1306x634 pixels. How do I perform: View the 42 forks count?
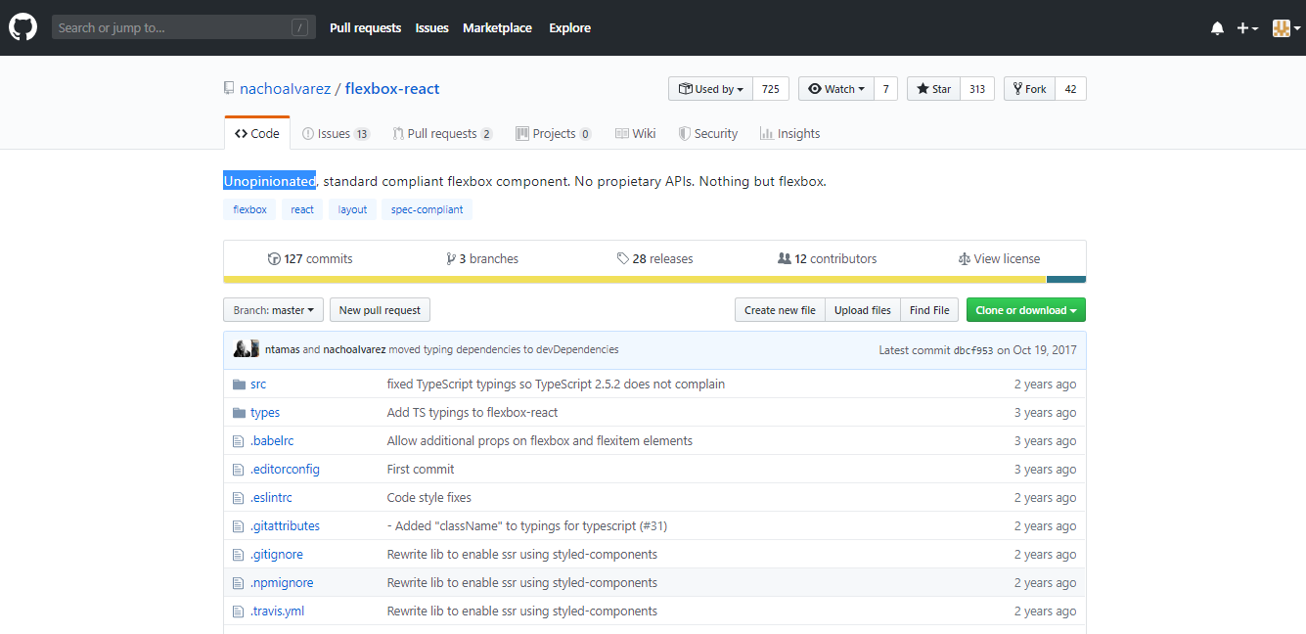click(1070, 89)
